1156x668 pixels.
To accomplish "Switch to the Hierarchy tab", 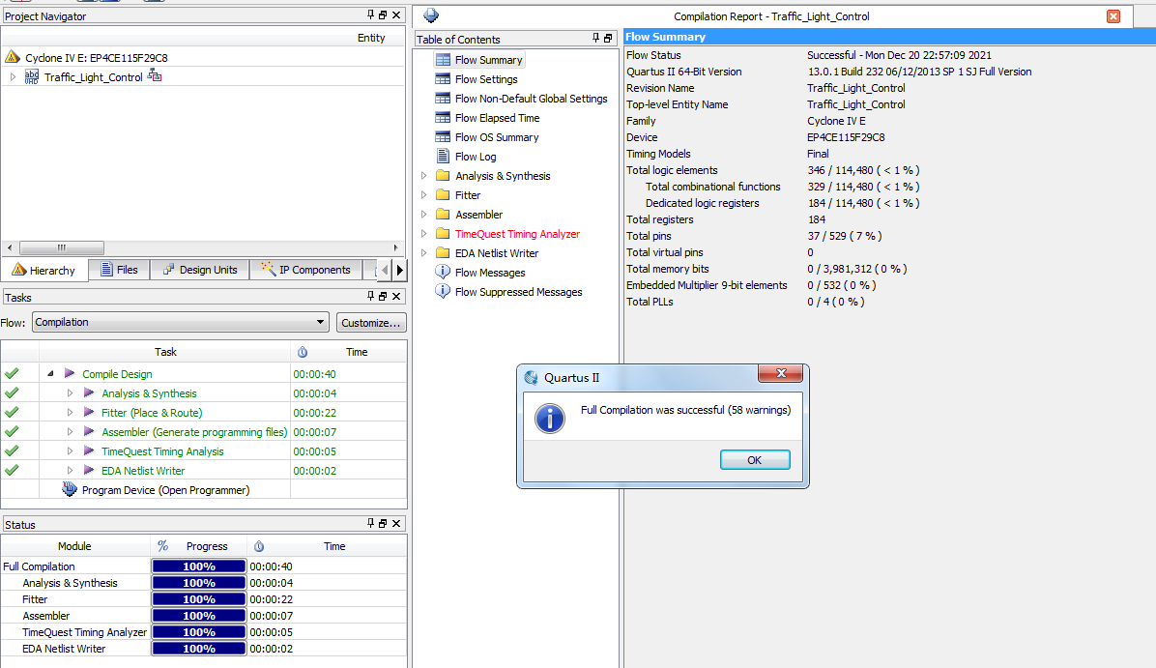I will [x=44, y=270].
